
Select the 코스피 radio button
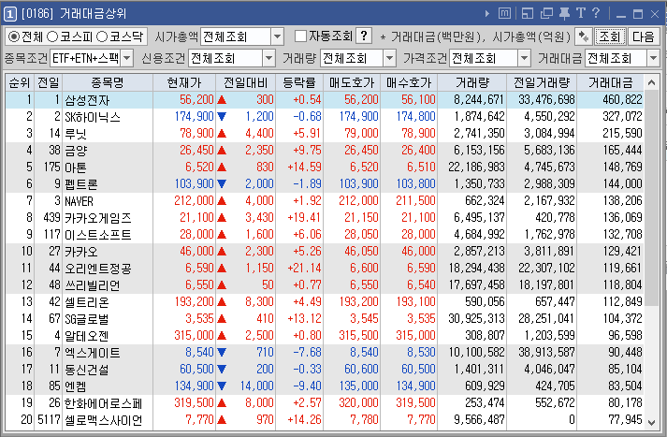(x=52, y=37)
